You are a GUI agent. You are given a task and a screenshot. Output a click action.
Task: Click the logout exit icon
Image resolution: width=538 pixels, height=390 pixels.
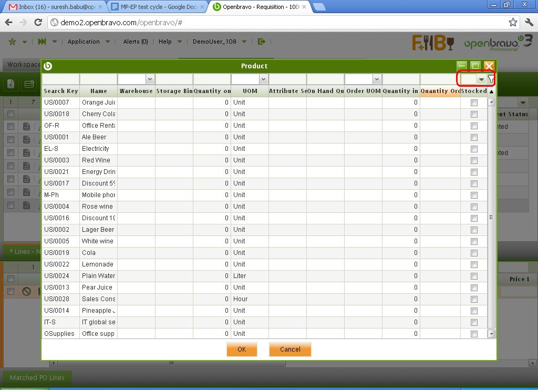click(262, 42)
